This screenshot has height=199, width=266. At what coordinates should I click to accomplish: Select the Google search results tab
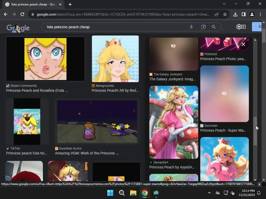(x=33, y=4)
